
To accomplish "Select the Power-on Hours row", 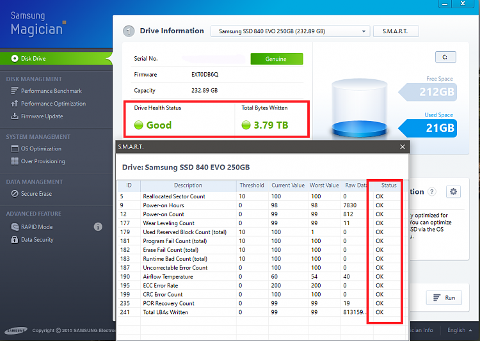I will tap(262, 205).
